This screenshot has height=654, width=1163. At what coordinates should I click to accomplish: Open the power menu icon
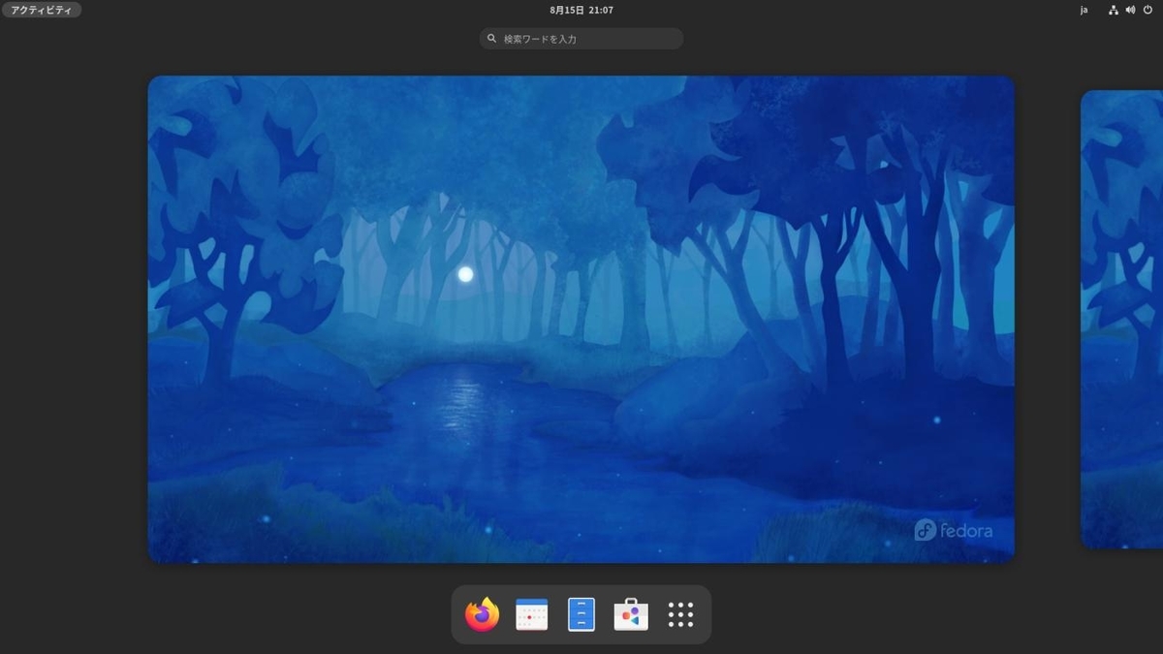(x=1148, y=10)
